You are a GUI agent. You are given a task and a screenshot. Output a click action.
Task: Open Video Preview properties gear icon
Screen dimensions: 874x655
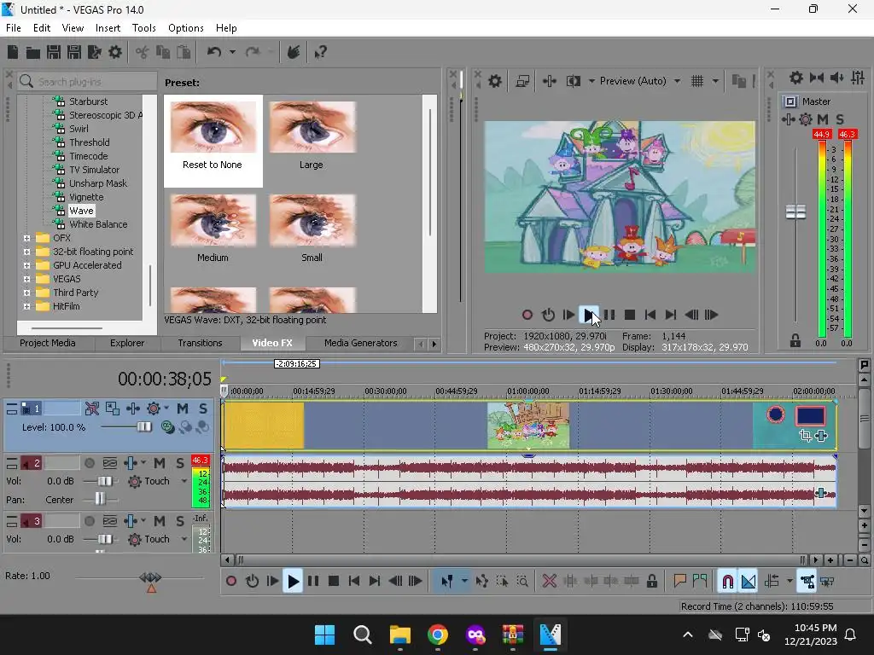click(495, 81)
